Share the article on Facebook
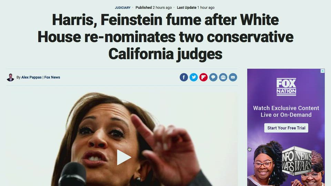The width and height of the screenshot is (331, 186). (x=184, y=77)
